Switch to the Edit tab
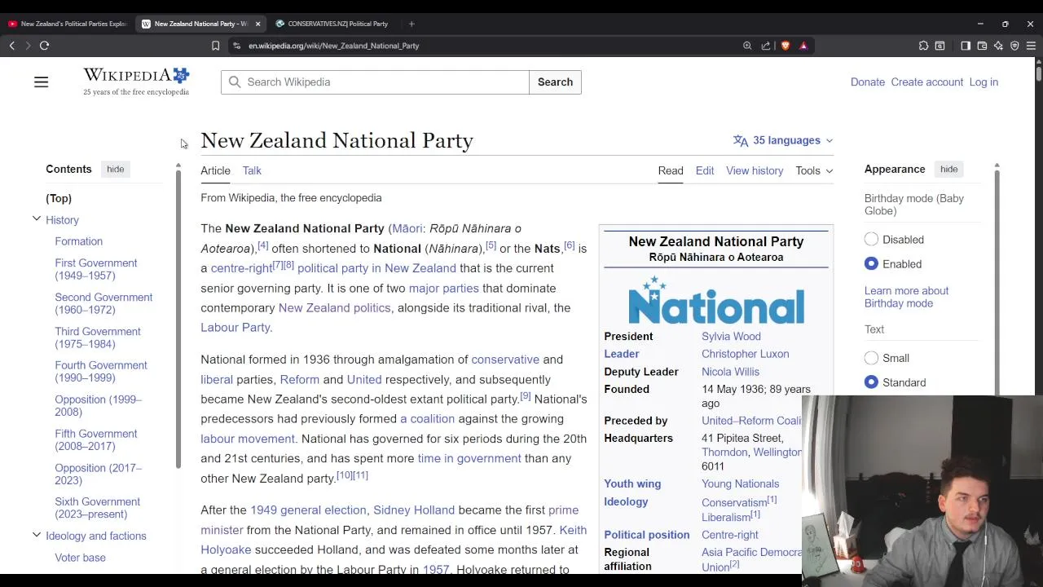Viewport: 1043px width, 587px height. coord(705,170)
